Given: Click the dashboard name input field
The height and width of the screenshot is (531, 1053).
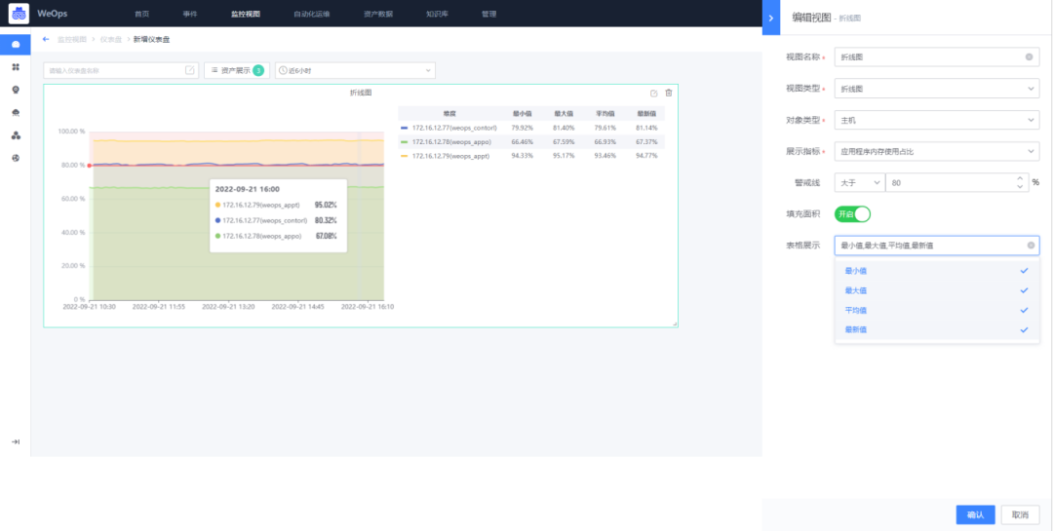Looking at the screenshot, I should point(121,70).
